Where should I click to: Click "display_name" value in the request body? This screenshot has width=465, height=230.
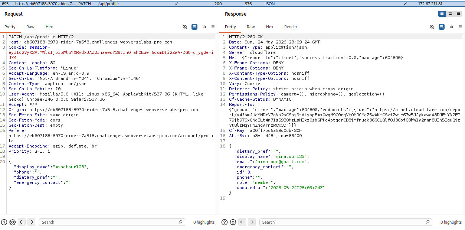point(70,167)
